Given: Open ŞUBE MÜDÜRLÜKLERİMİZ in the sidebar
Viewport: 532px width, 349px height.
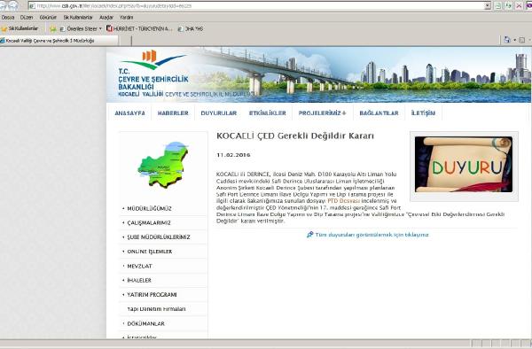Looking at the screenshot, I should point(159,237).
